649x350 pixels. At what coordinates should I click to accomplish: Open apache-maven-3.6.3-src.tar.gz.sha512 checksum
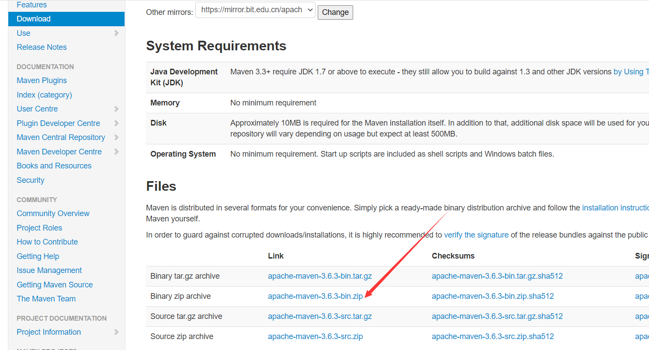click(497, 316)
